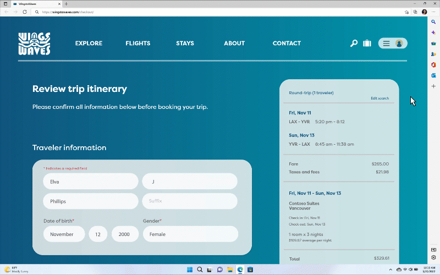The image size is (440, 275).
Task: Click the browser refresh button
Action: [x=24, y=12]
